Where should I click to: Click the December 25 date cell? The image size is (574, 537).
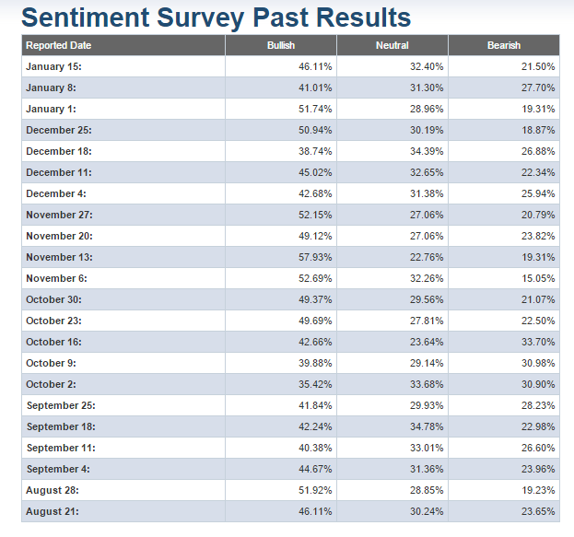point(59,131)
